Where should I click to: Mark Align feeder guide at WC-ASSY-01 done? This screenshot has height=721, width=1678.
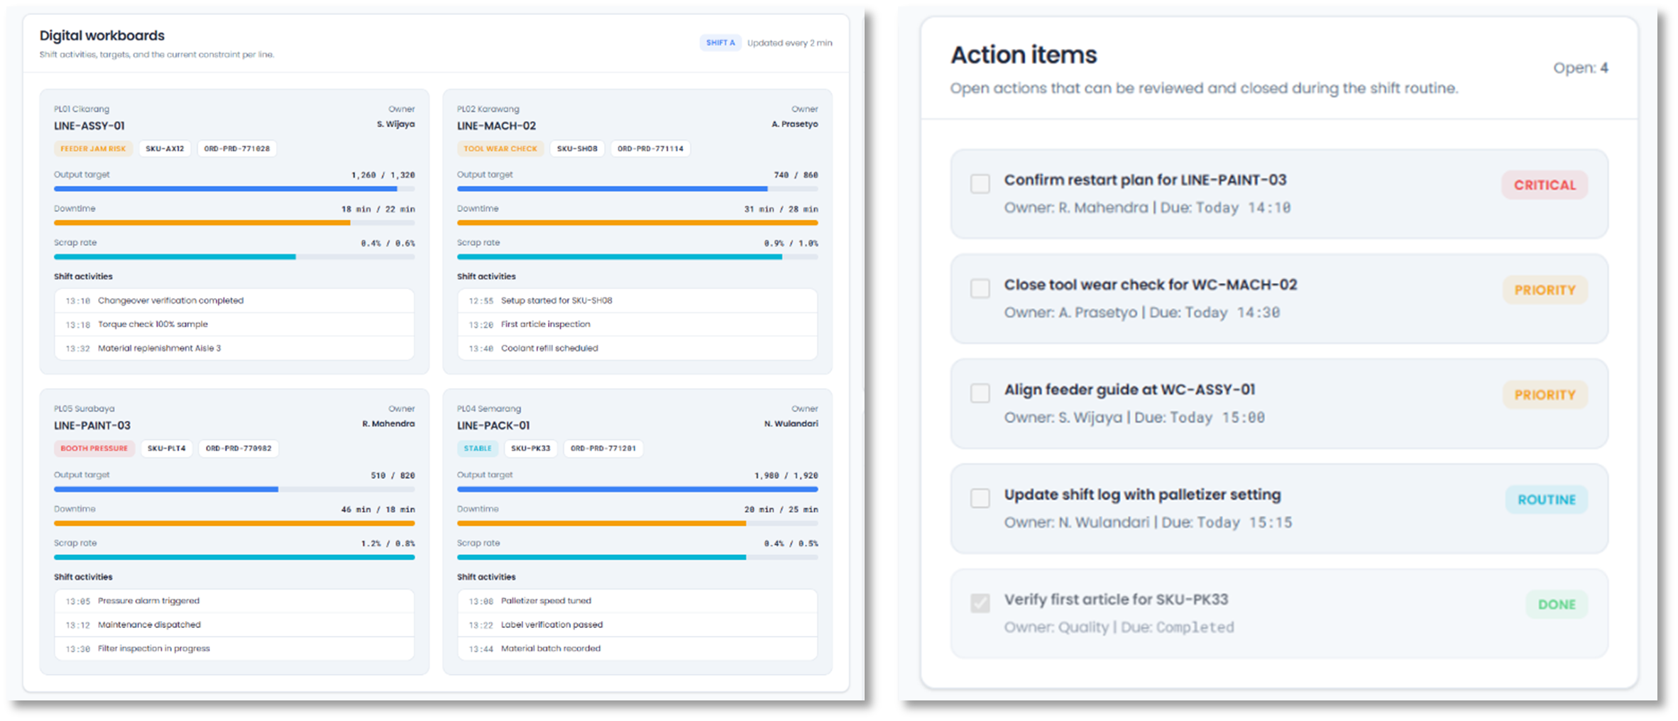point(980,393)
